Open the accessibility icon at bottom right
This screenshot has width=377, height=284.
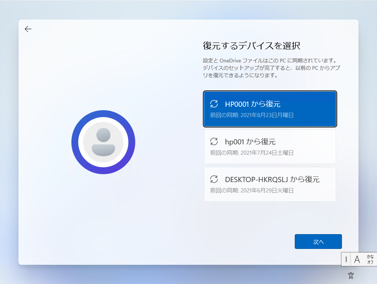tap(351, 276)
